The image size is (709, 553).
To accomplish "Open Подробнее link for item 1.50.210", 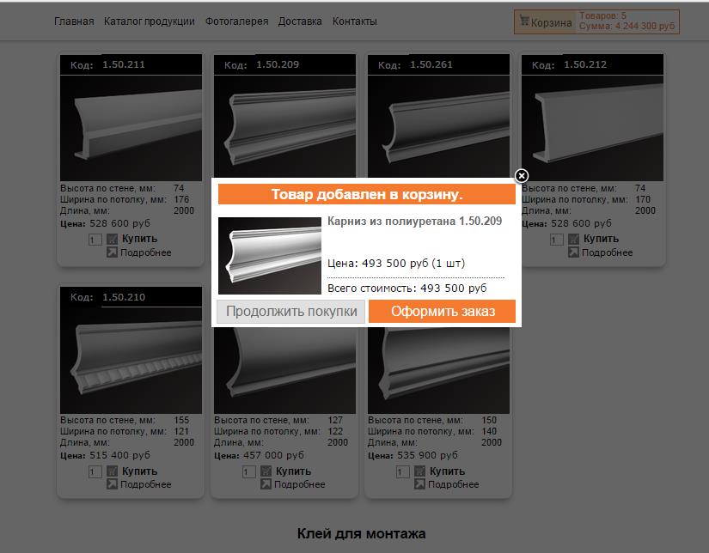I will click(x=145, y=484).
